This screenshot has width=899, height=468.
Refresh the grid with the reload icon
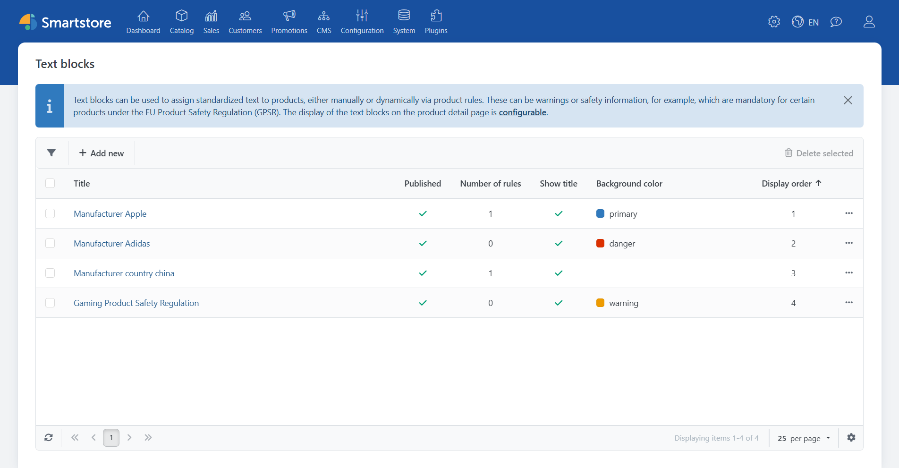49,438
